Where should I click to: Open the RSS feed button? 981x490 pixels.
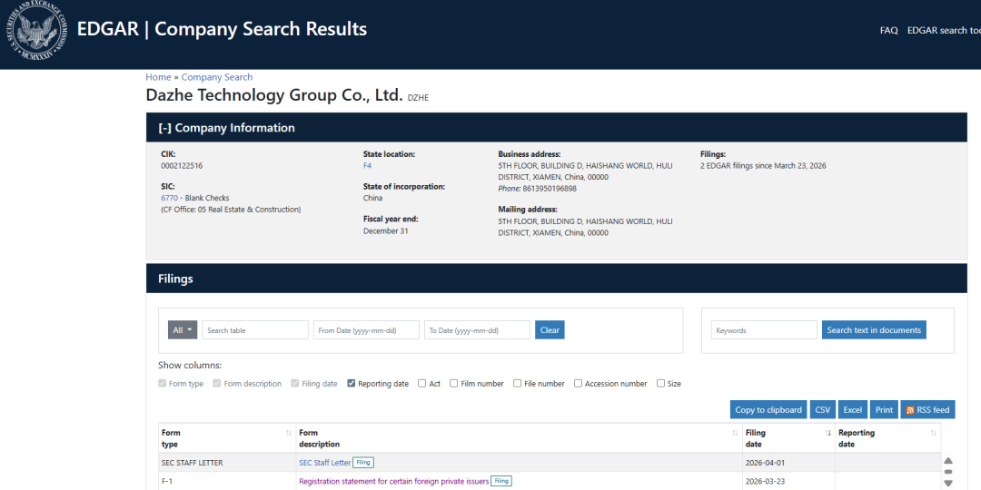[x=927, y=410]
